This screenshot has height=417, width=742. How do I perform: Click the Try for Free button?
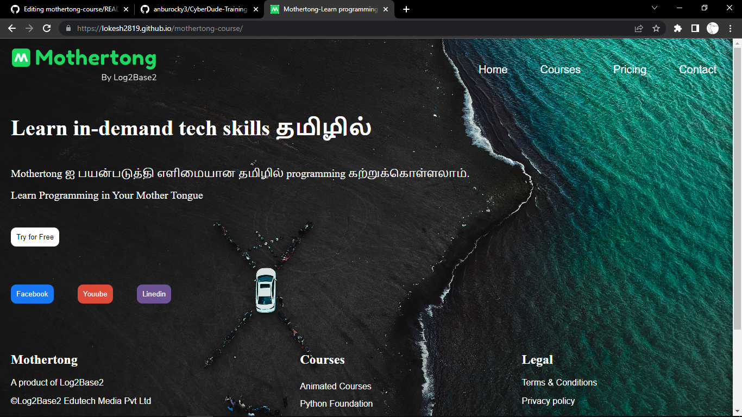click(35, 237)
